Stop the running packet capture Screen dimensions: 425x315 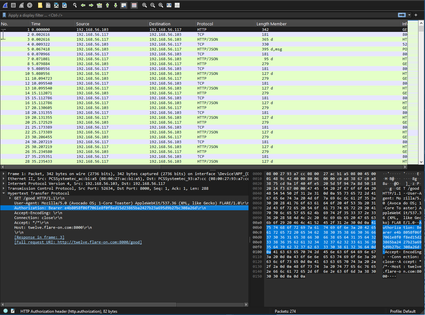[x=13, y=5]
